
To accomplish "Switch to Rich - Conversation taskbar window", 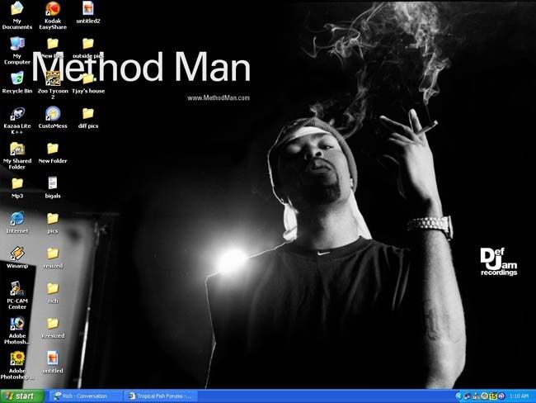I will 84,396.
